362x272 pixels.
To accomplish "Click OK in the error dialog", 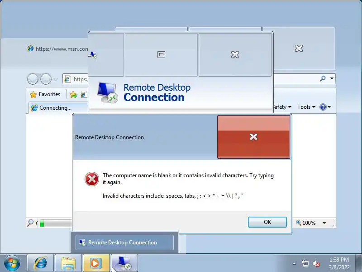I will pos(267,222).
